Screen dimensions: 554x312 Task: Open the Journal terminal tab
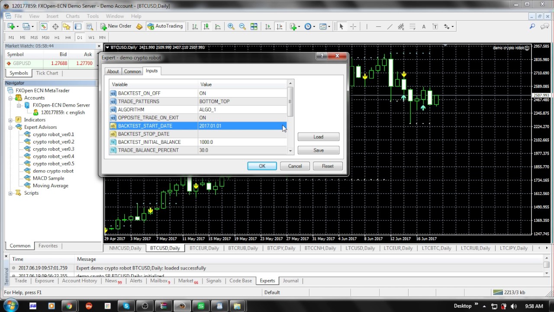point(290,281)
